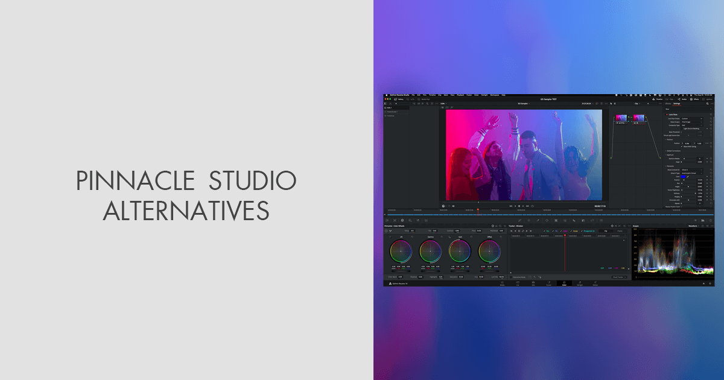This screenshot has width=724, height=380.
Task: Click the Clip tracking mode button
Action: (x=606, y=231)
